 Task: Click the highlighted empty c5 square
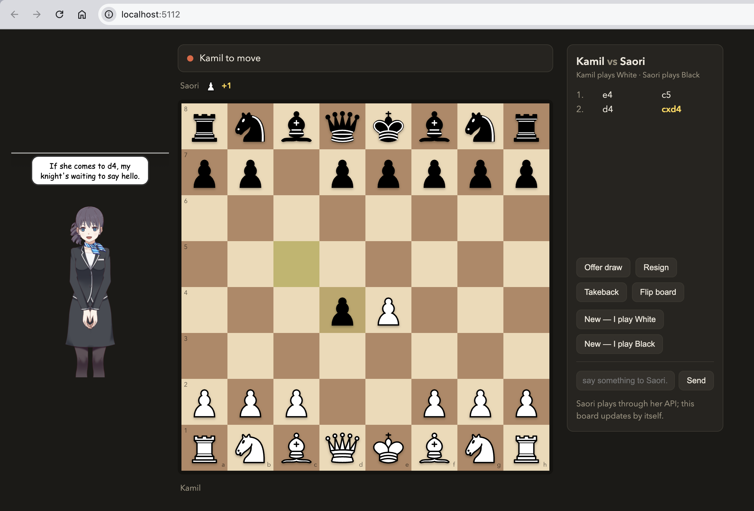296,264
